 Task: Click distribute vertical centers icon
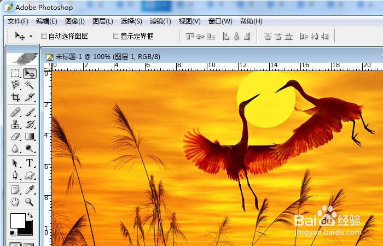pyautogui.click(x=278, y=37)
